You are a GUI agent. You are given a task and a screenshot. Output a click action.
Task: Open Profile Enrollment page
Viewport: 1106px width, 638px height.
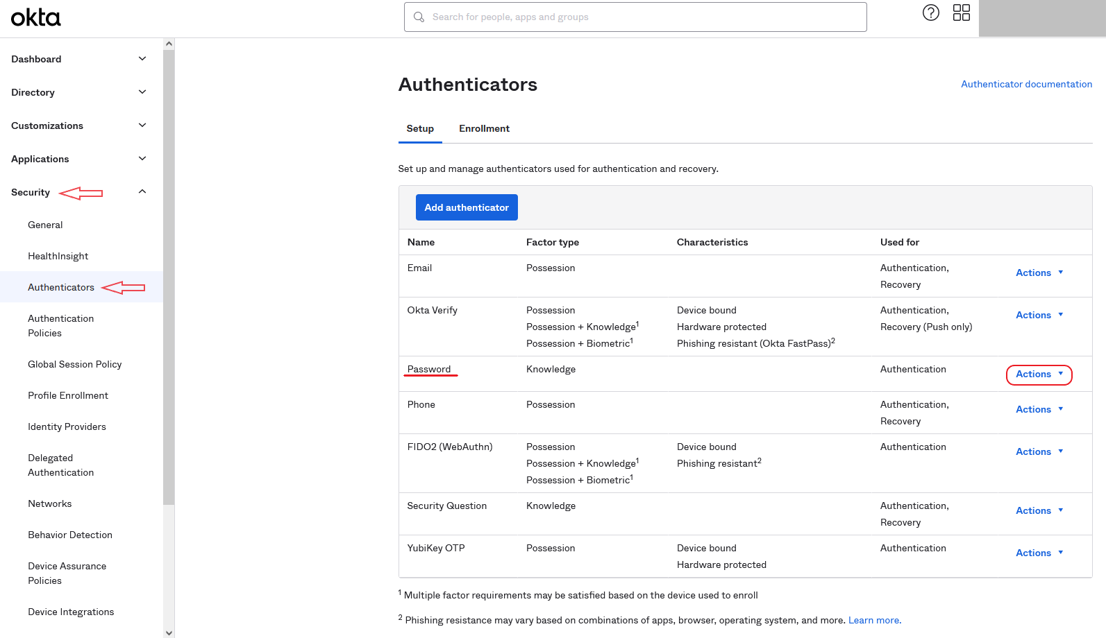[68, 395]
